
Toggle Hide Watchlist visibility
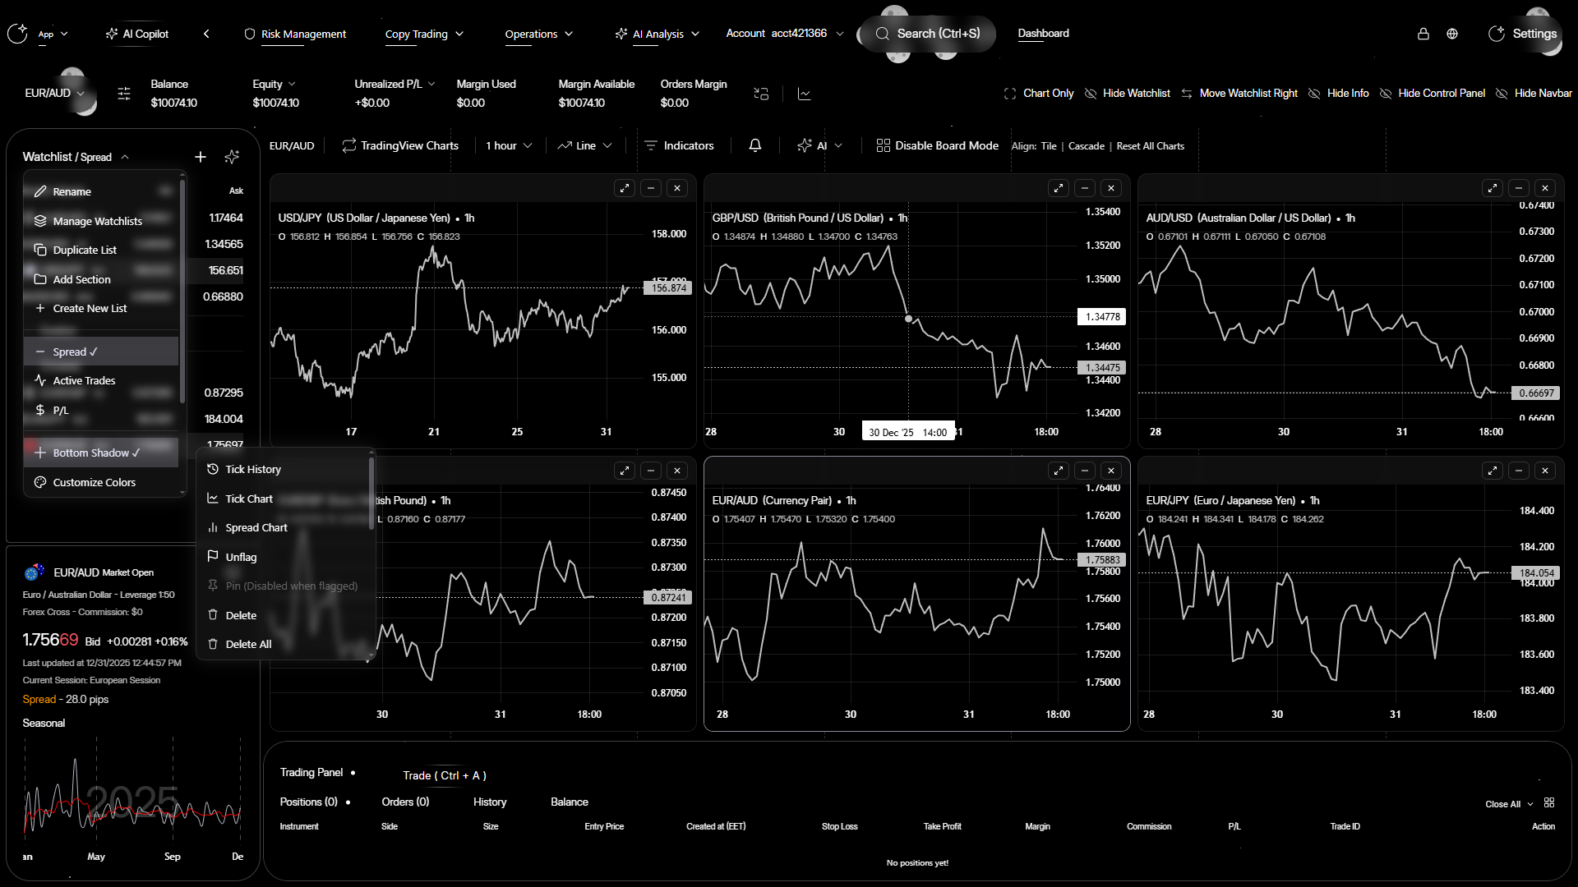(1128, 94)
